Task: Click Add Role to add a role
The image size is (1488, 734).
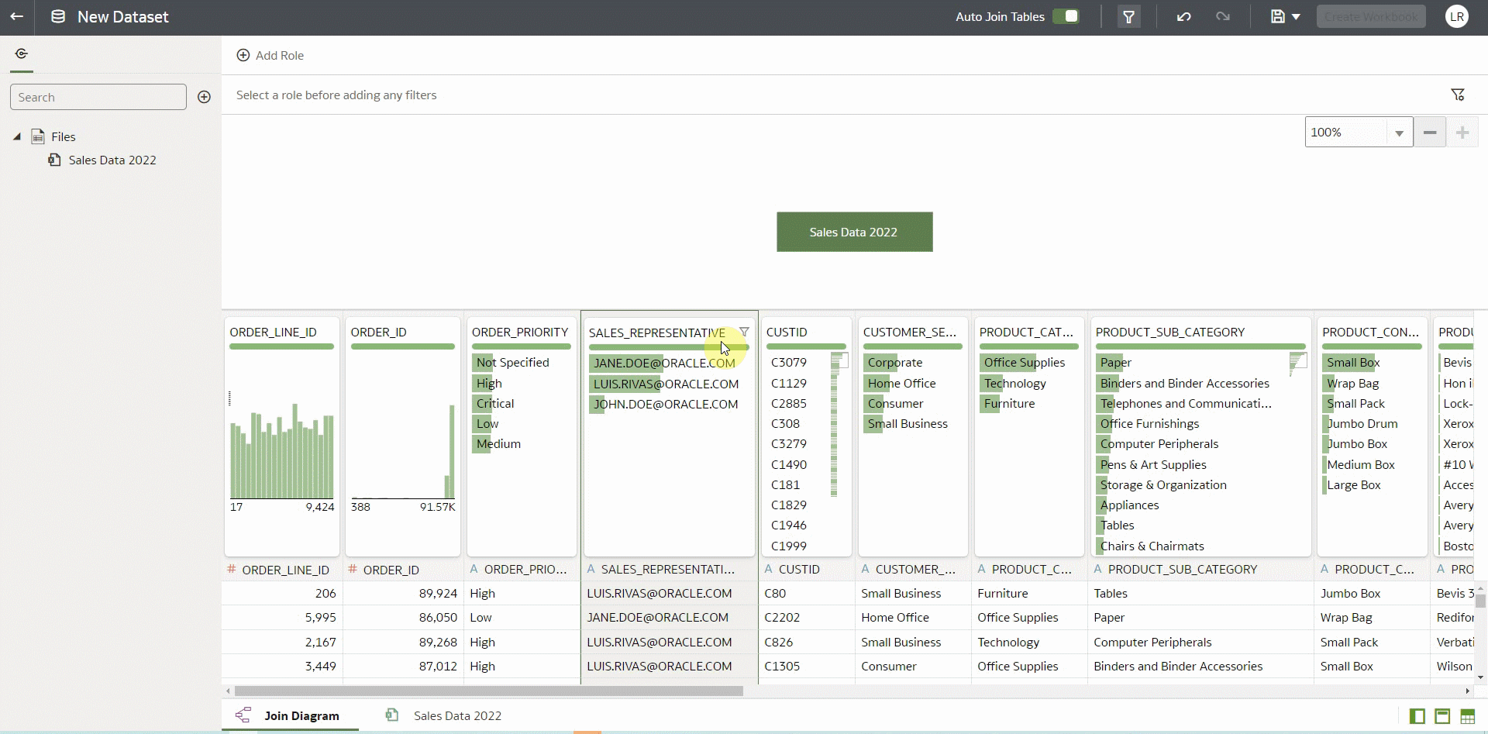Action: click(x=271, y=55)
